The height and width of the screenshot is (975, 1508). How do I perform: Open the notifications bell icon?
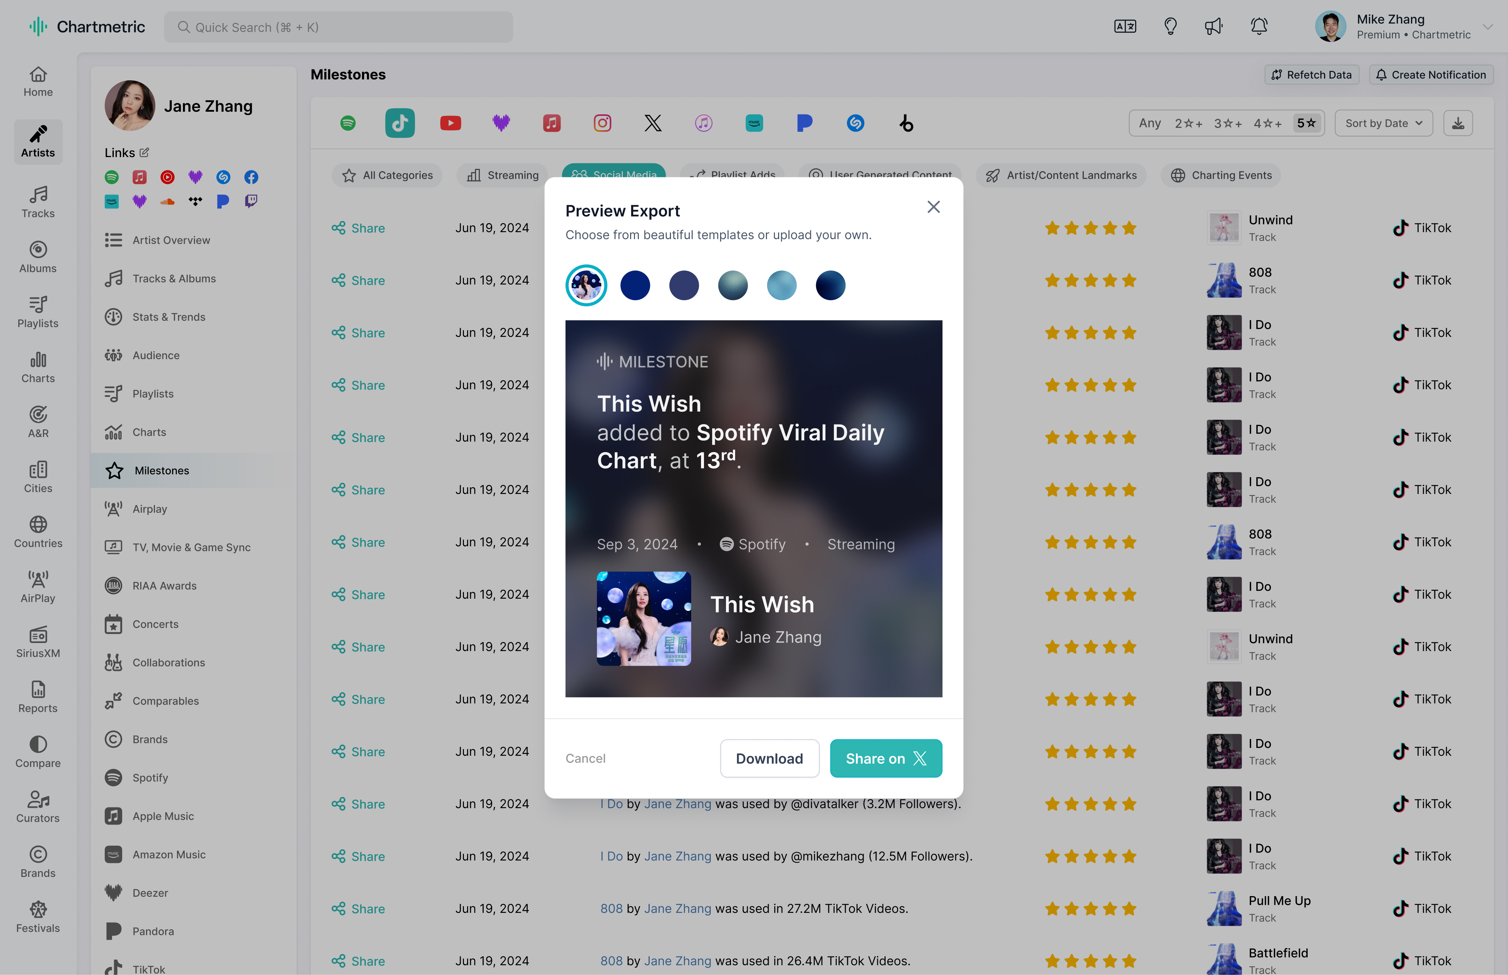point(1259,27)
